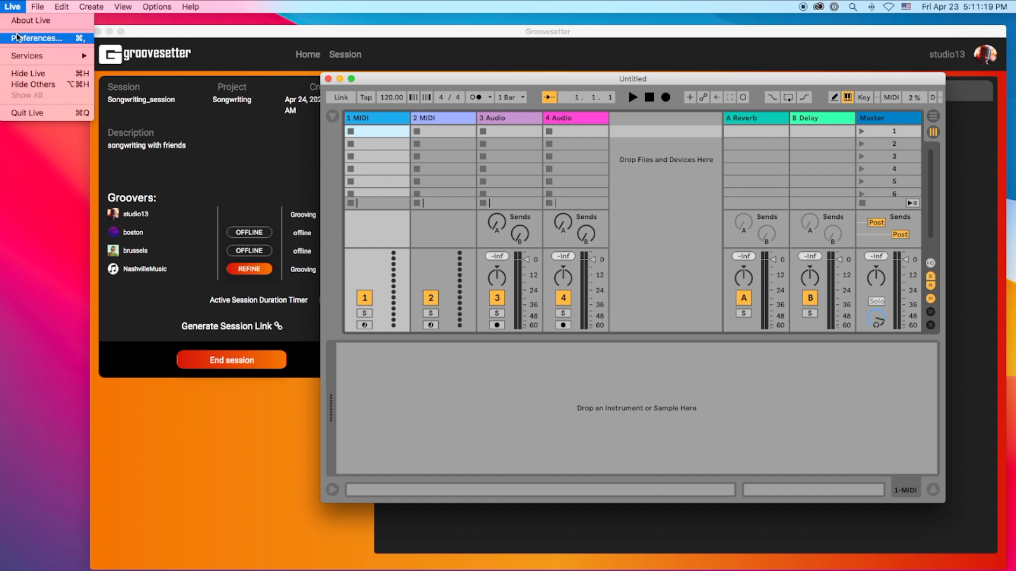This screenshot has height=571, width=1016.
Task: Click the Session View selector icon
Action: [933, 132]
